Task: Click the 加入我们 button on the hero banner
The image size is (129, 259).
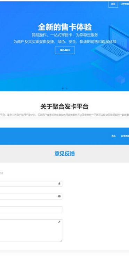Action: [65, 50]
